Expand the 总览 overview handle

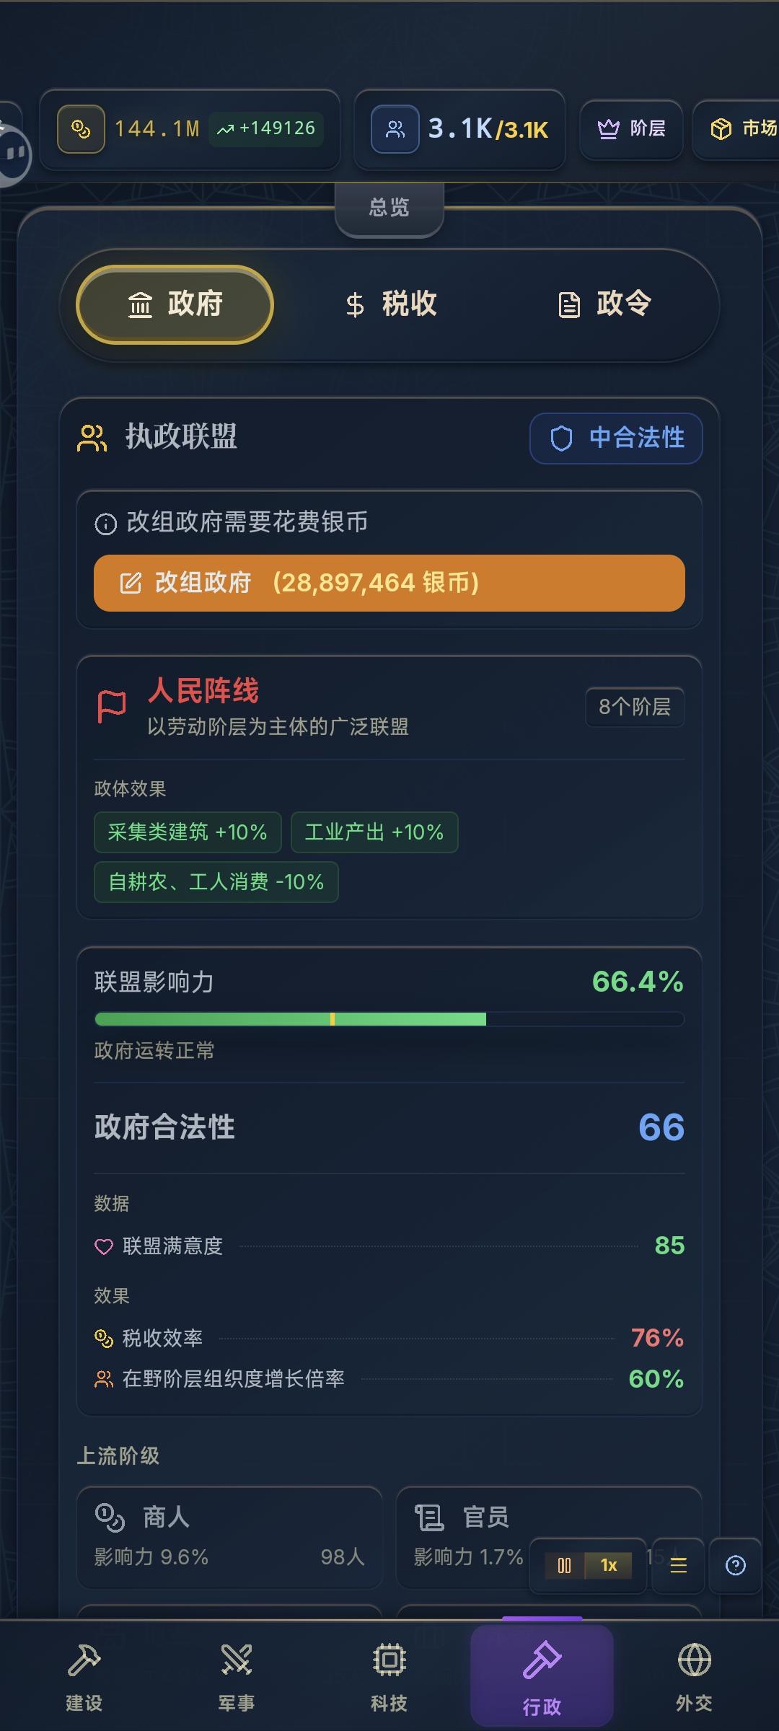pos(389,208)
